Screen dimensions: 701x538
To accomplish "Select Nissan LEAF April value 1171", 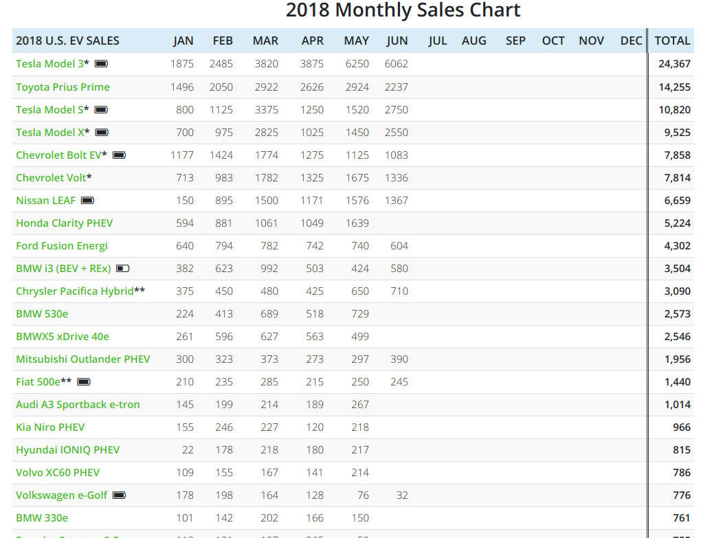I will coord(311,200).
